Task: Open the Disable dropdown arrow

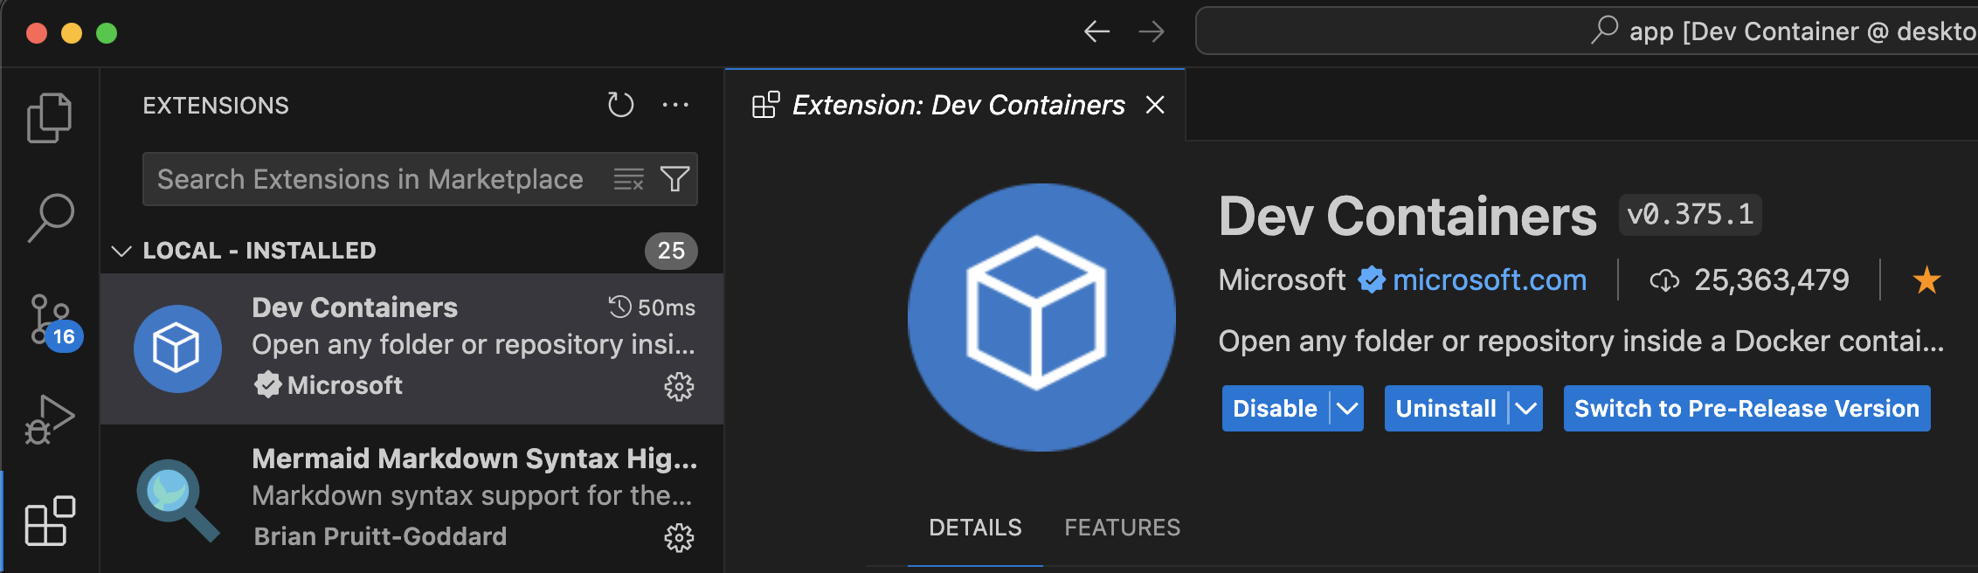Action: (1347, 409)
